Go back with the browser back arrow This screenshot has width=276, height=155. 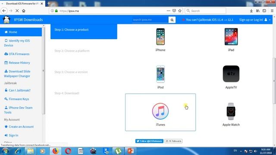(4, 11)
